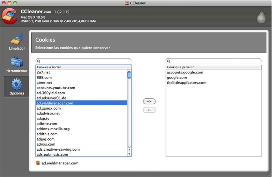Click the left arrow remove button
The height and width of the screenshot is (177, 272).
point(149,110)
